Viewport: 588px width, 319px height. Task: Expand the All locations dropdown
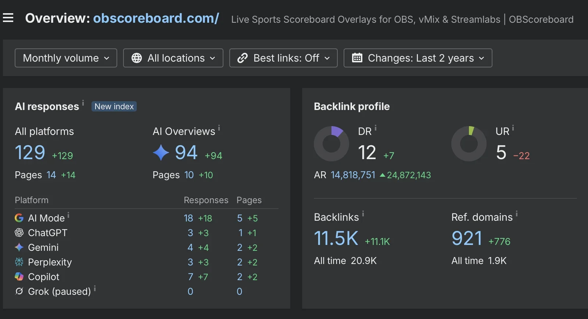(x=173, y=58)
